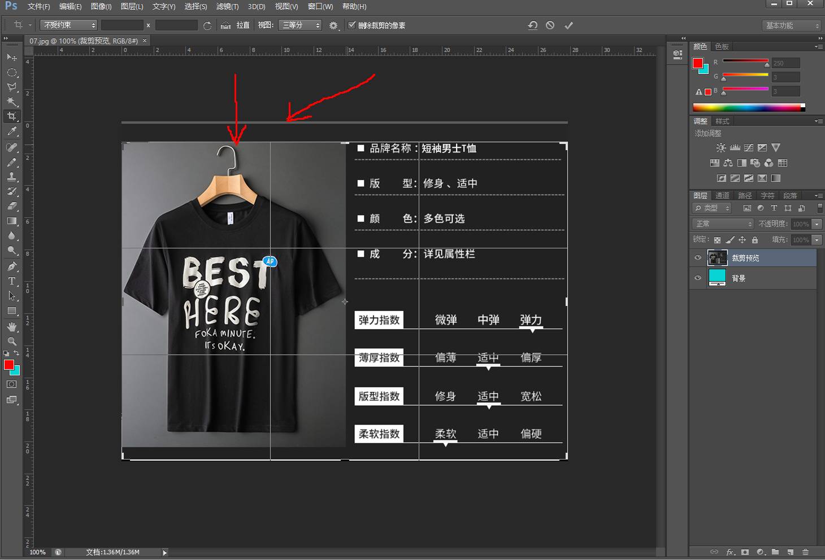Switch to the 色板 tab
The image size is (825, 560).
[722, 46]
